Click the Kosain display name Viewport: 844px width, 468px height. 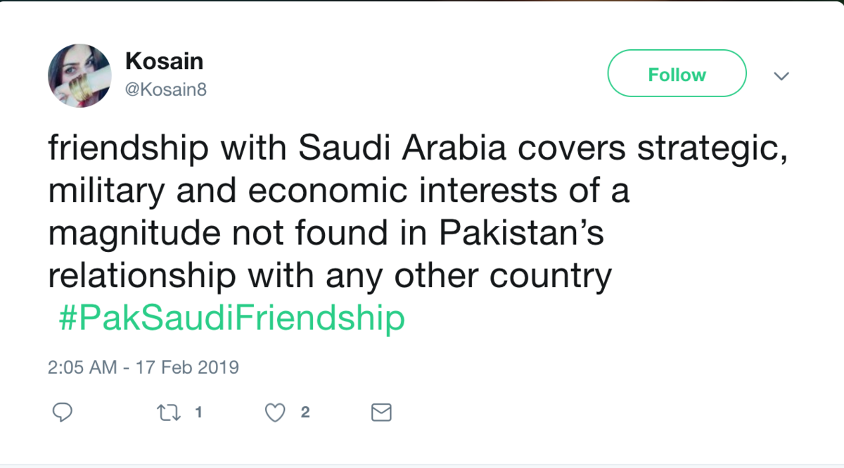click(164, 61)
